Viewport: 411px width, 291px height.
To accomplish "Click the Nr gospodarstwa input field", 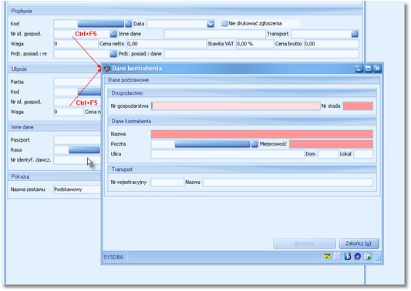I will click(235, 106).
